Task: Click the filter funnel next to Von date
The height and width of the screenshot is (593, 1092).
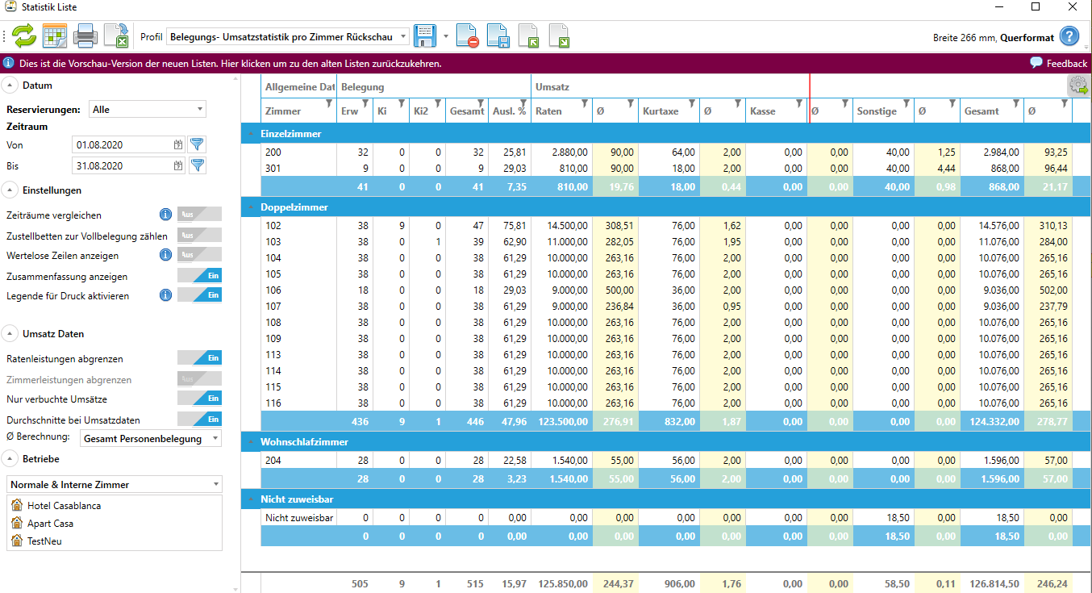Action: pyautogui.click(x=197, y=144)
